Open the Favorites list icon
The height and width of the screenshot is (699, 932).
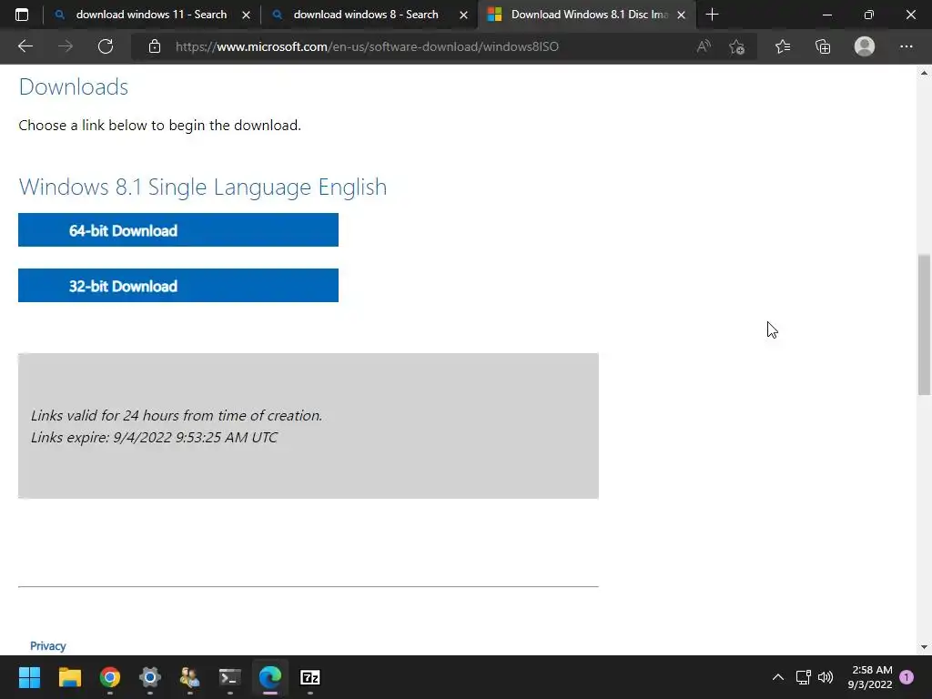(x=783, y=46)
